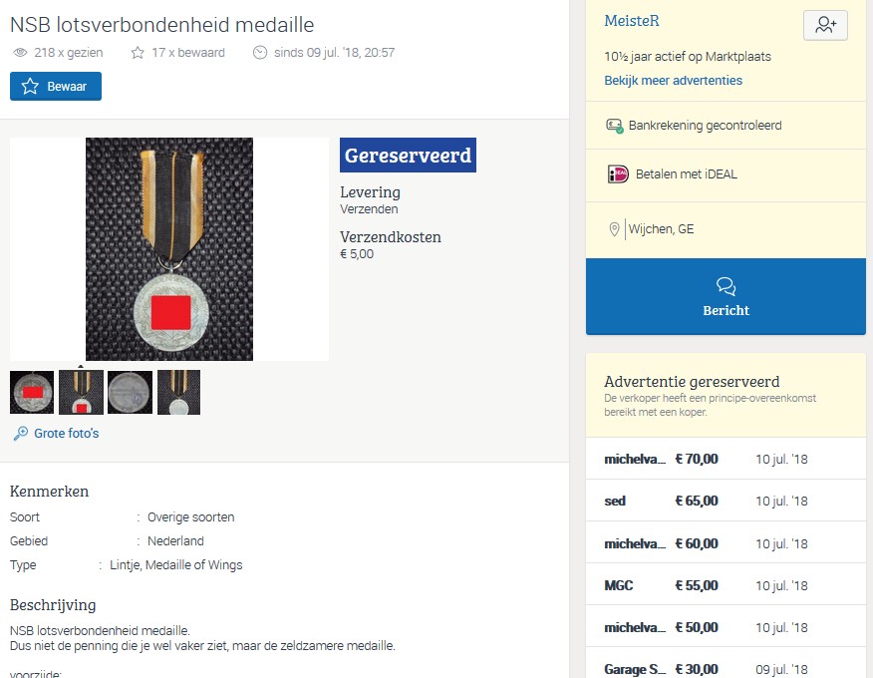Screen dimensions: 873x678
Task: Select second thumbnail showing medal with ribbon
Action: pyautogui.click(x=81, y=392)
